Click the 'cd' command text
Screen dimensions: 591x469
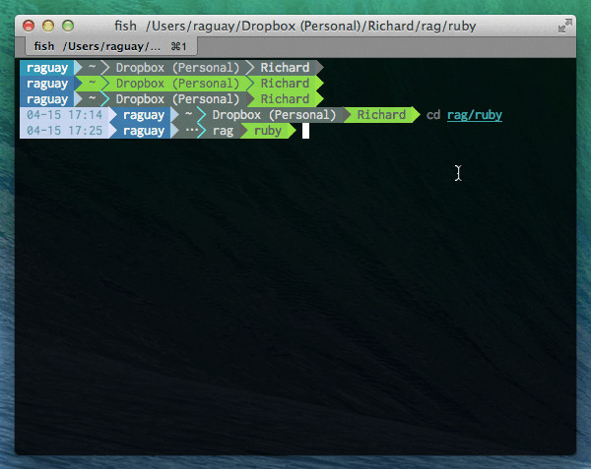click(x=433, y=115)
